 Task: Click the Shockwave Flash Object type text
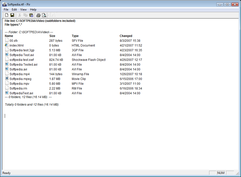pyautogui.click(x=89, y=60)
